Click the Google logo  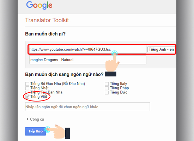[x=39, y=5]
